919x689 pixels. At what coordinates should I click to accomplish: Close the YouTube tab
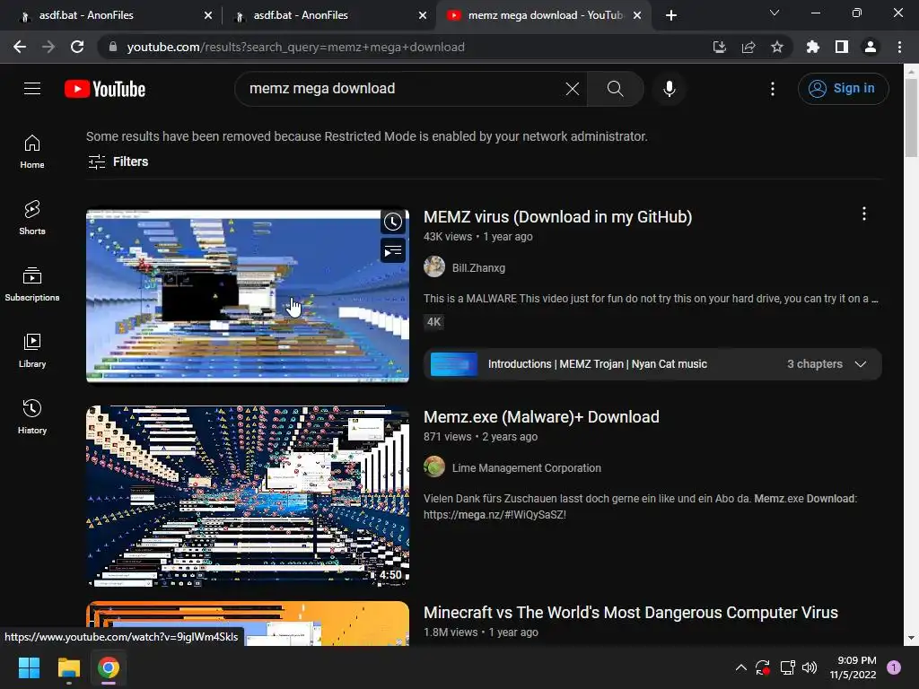coord(637,15)
